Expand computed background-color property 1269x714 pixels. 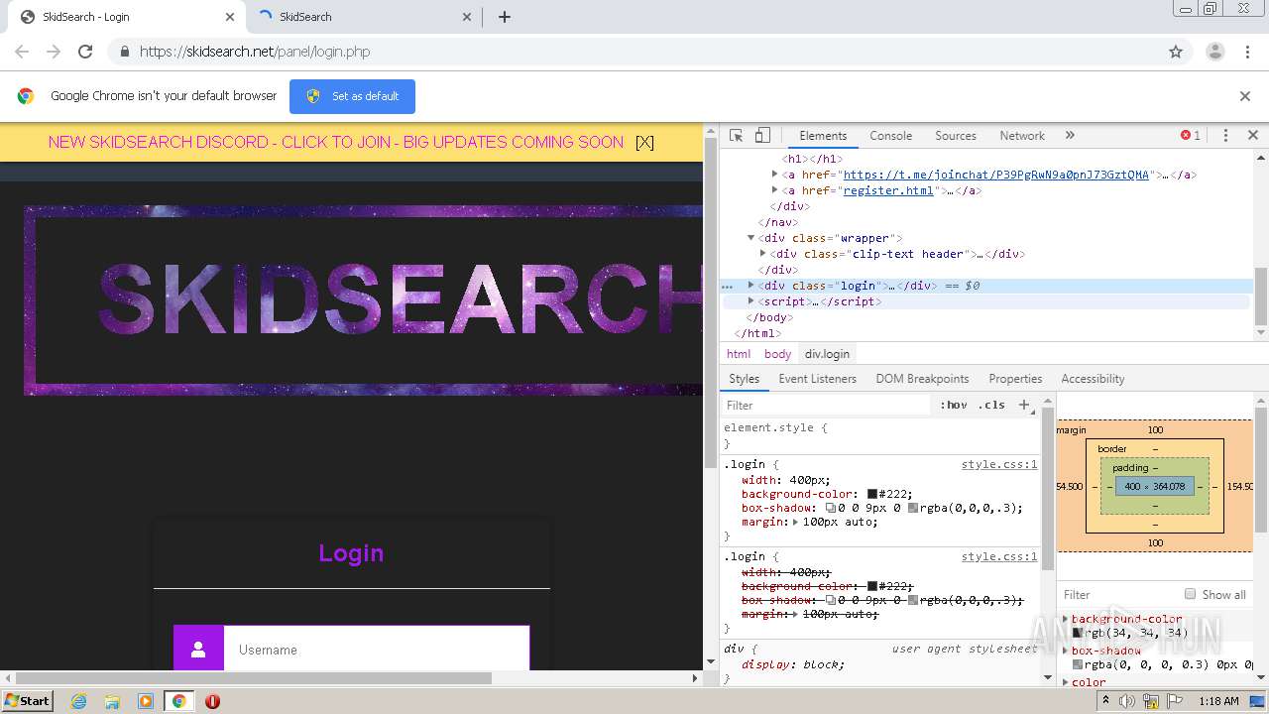(x=1066, y=619)
